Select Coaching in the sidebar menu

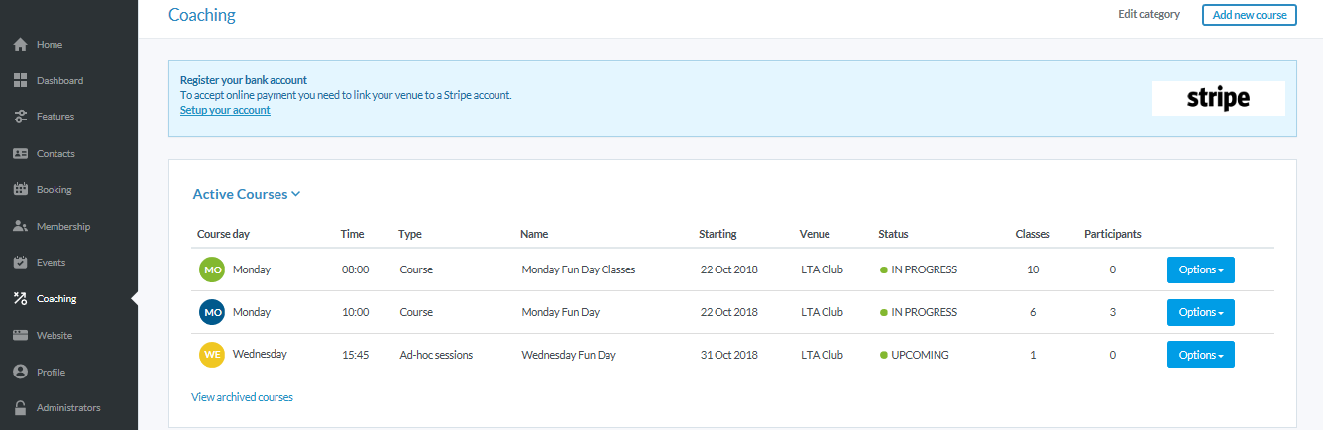coord(56,299)
